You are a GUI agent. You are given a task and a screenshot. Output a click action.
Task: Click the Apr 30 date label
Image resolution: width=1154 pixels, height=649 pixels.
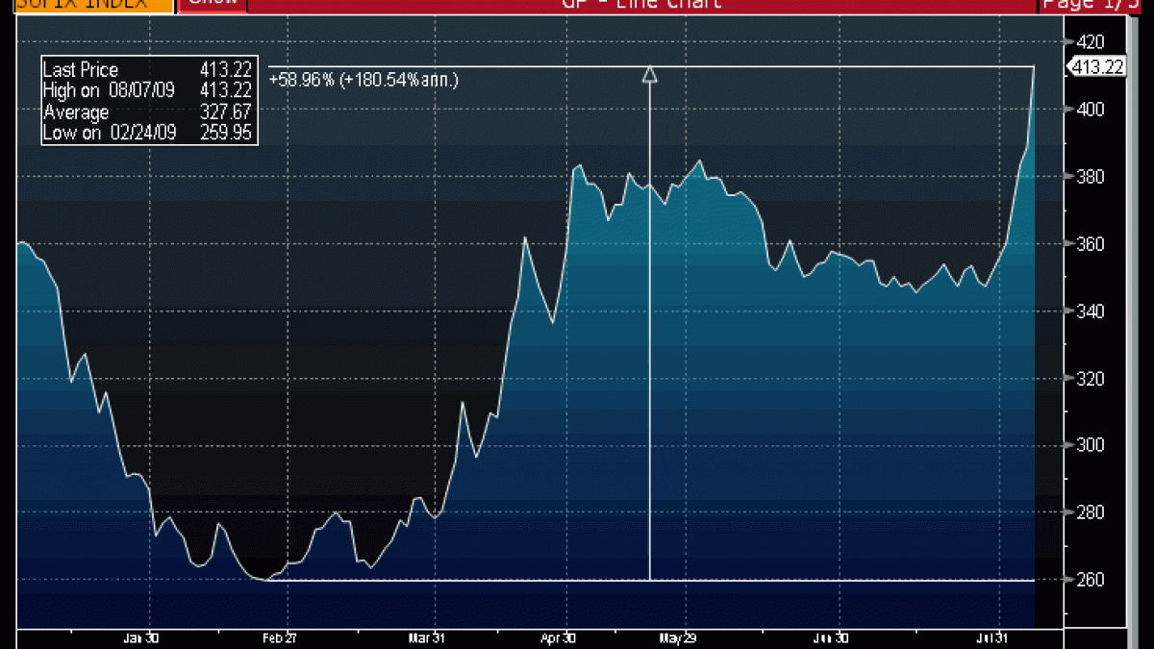[x=559, y=638]
